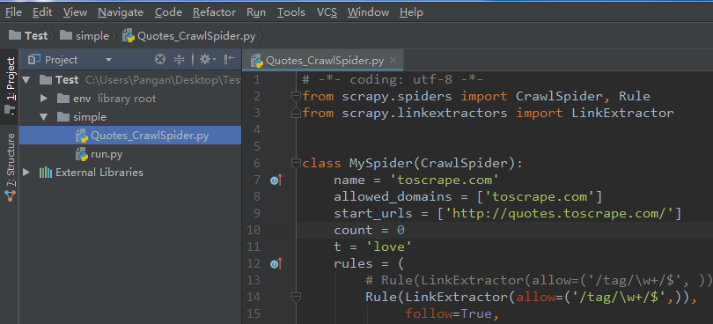
Task: Click the External Libraries bars icon
Action: coord(46,173)
